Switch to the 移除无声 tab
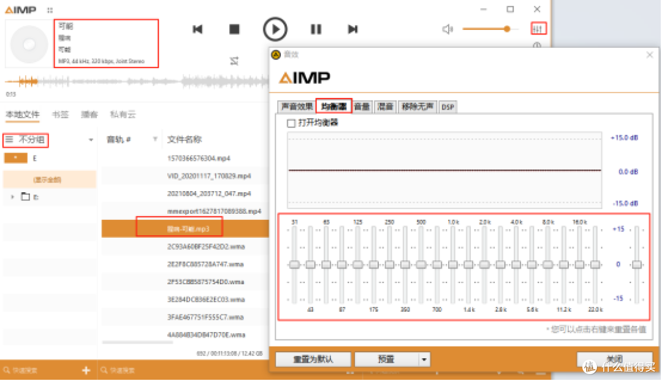Image resolution: width=662 pixels, height=381 pixels. (417, 107)
